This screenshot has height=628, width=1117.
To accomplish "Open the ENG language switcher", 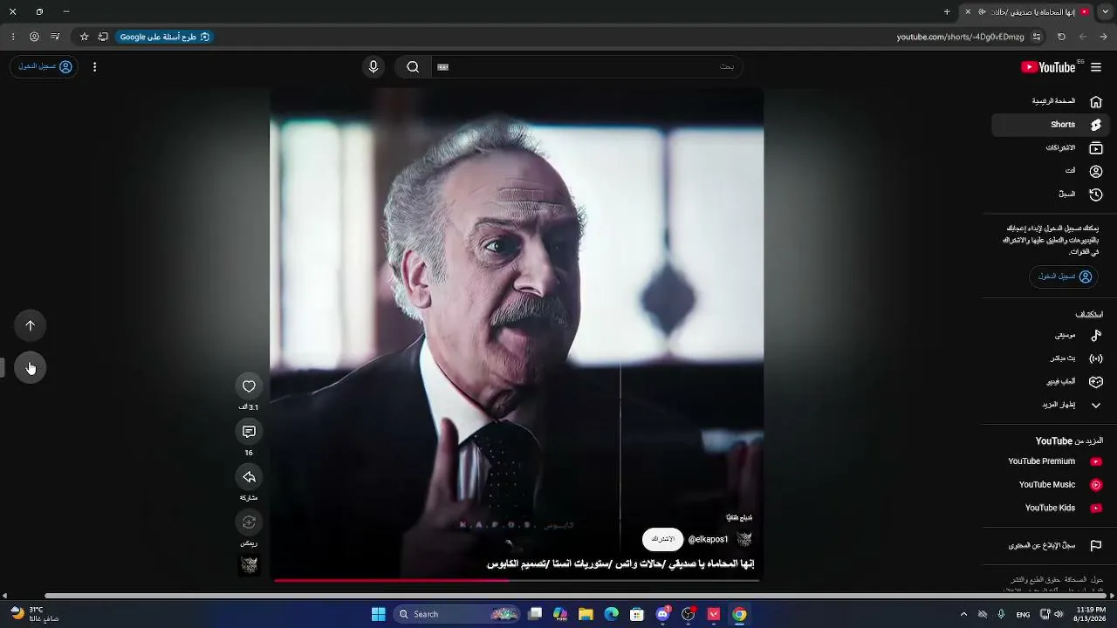I will coord(1023,614).
